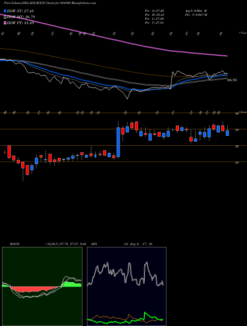Click the white DOW MT legend swatch
The image size is (247, 326).
[x=5, y=17]
